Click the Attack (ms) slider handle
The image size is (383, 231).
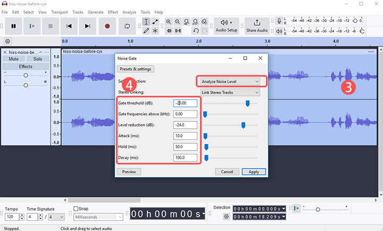click(x=205, y=136)
